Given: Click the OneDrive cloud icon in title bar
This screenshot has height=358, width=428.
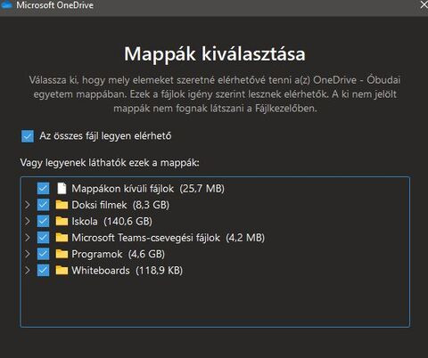Looking at the screenshot, I should tap(6, 4).
